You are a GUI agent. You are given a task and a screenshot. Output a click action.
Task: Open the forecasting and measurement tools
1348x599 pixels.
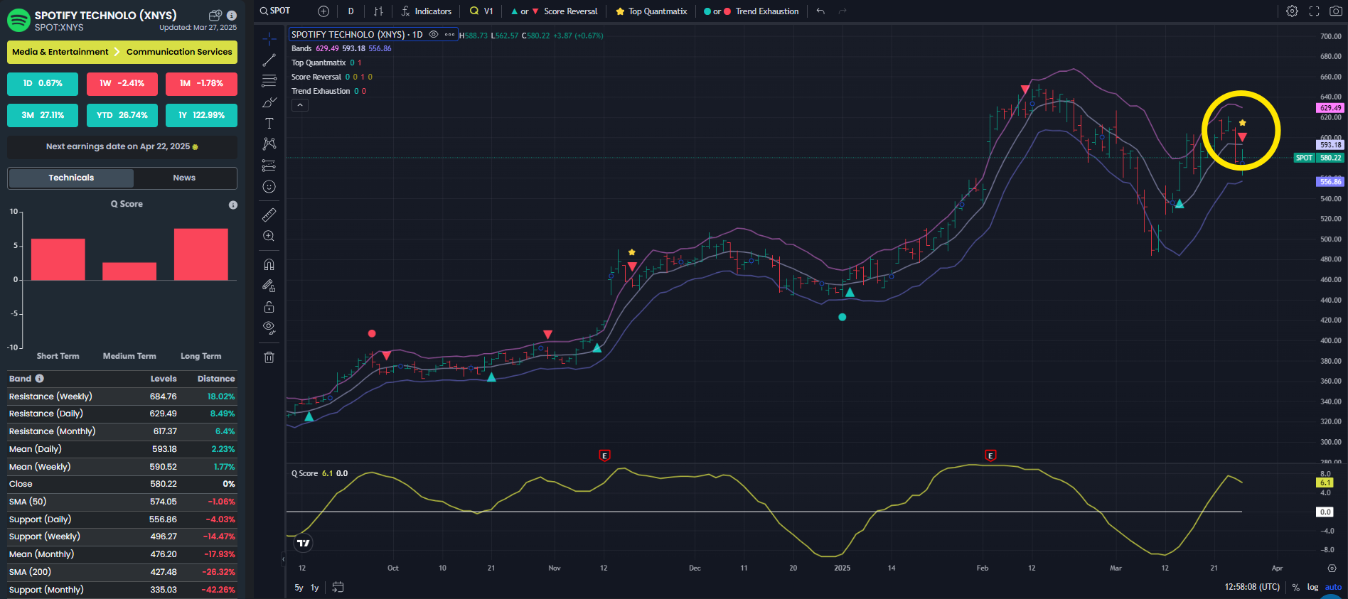269,166
